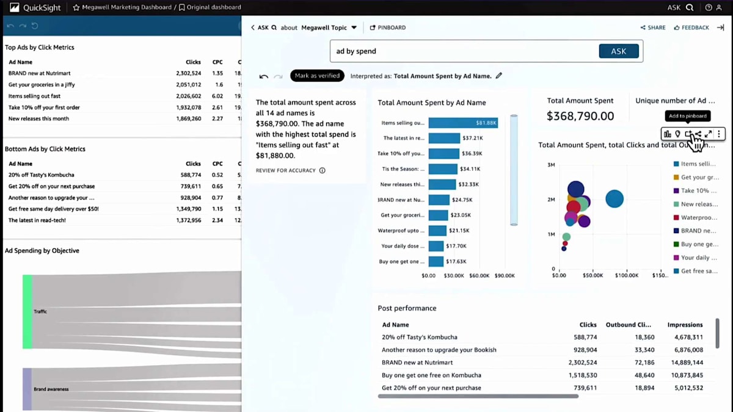
Task: Open the help question-mark icon
Action: (709, 8)
